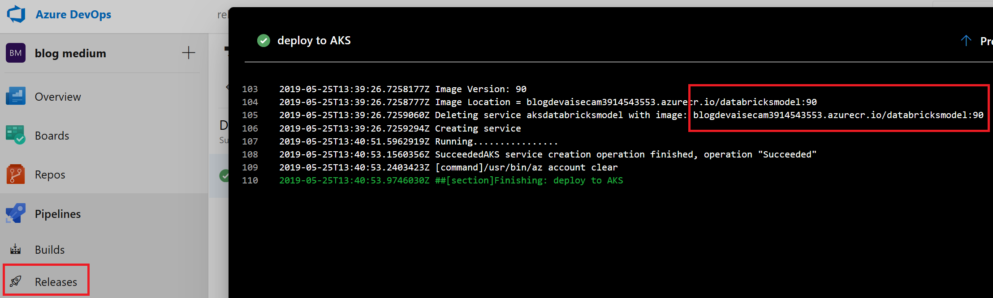Viewport: 993px width, 298px height.
Task: Click log line 110 Finishing deploy to AKS
Action: point(451,180)
